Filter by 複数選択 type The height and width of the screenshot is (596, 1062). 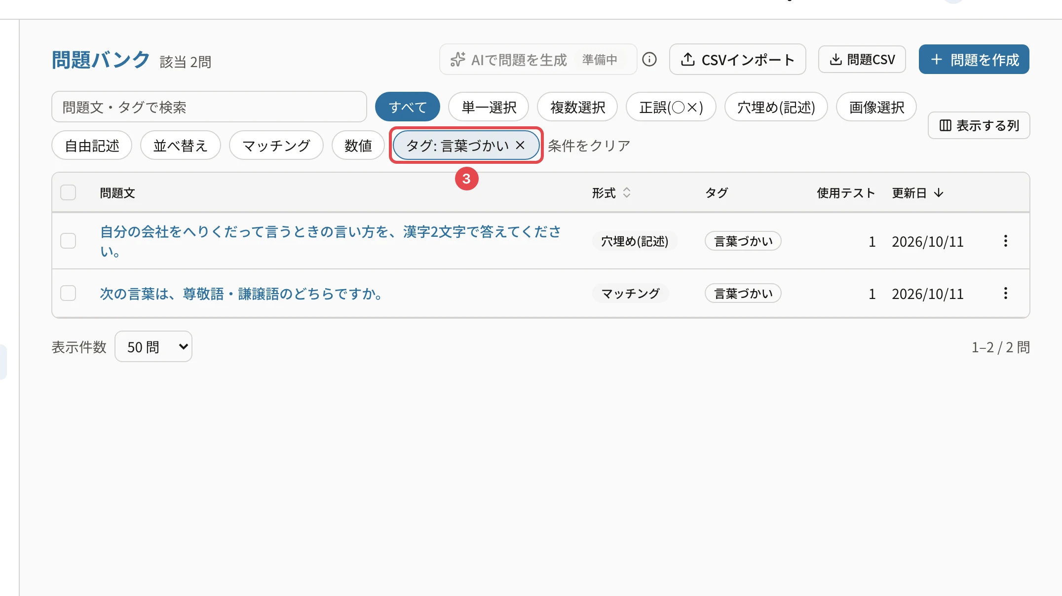(577, 107)
